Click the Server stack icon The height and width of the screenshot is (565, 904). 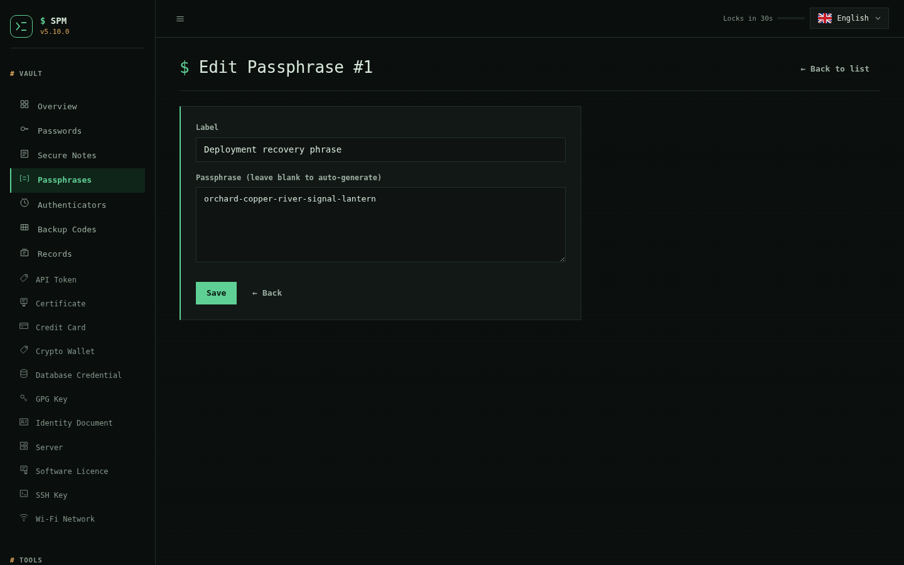(x=24, y=446)
